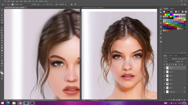Hide Layer 7 visibility eye

click(x=164, y=68)
